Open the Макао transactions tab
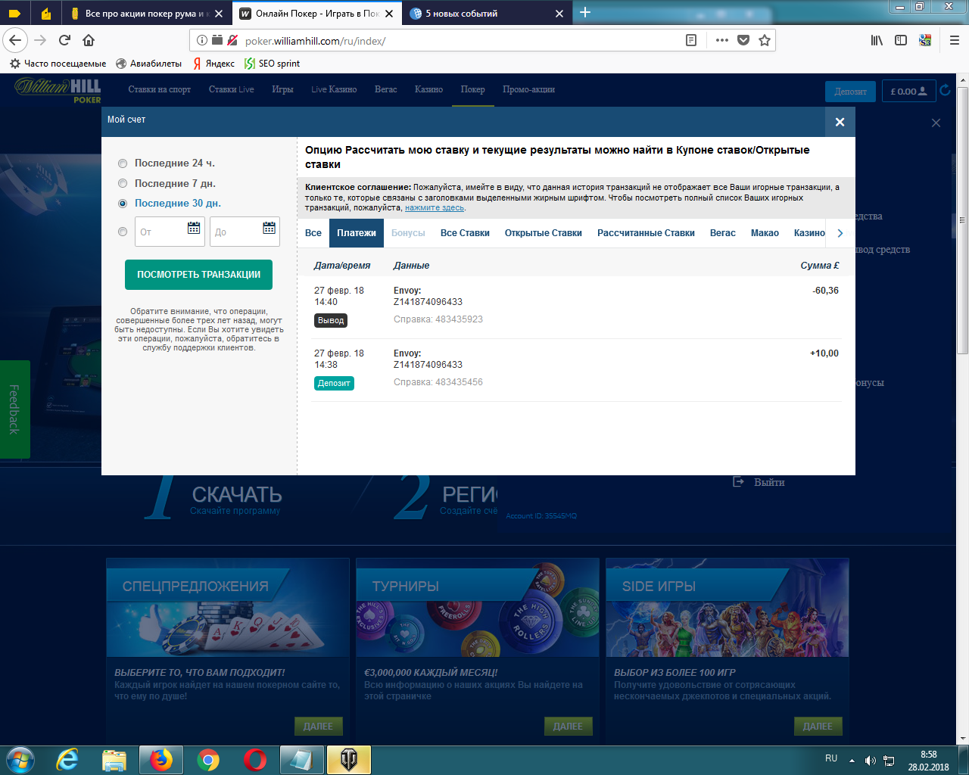 coord(765,233)
